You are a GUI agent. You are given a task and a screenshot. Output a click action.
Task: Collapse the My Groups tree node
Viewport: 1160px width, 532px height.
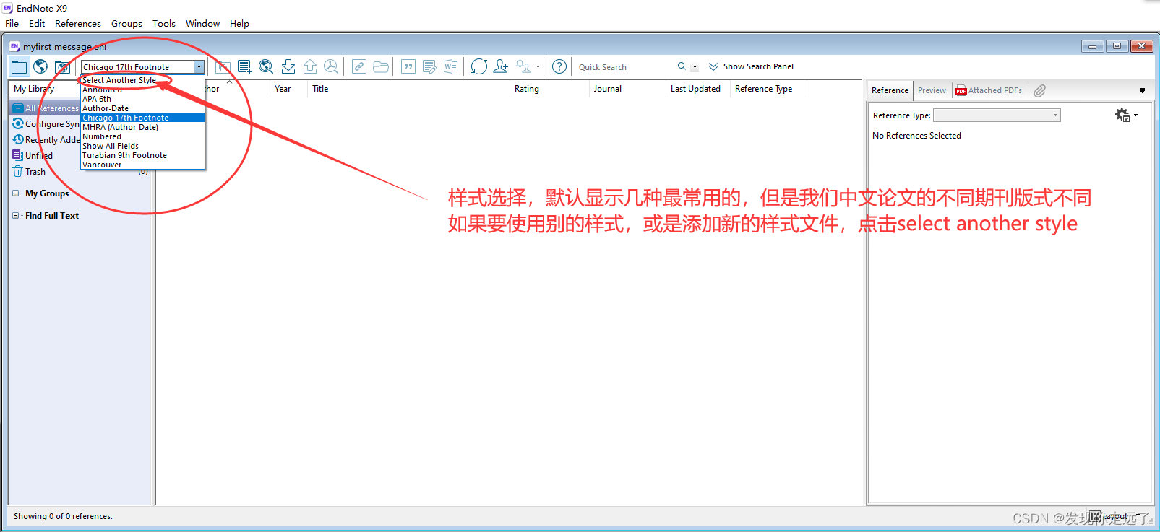click(x=16, y=193)
